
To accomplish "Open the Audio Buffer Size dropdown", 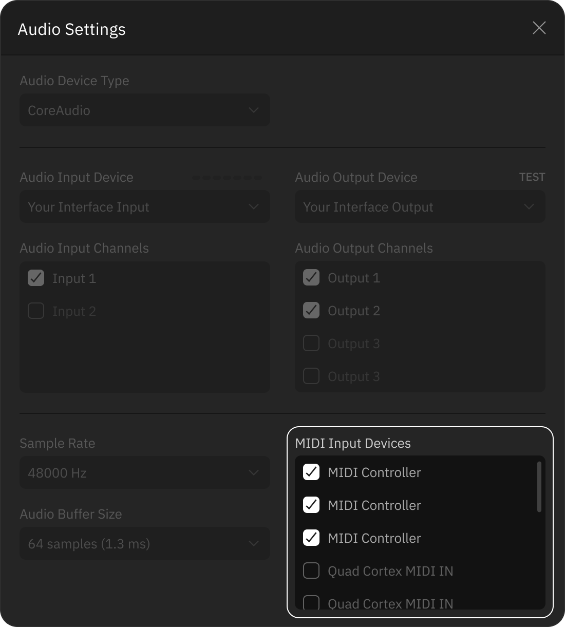I will coord(144,543).
